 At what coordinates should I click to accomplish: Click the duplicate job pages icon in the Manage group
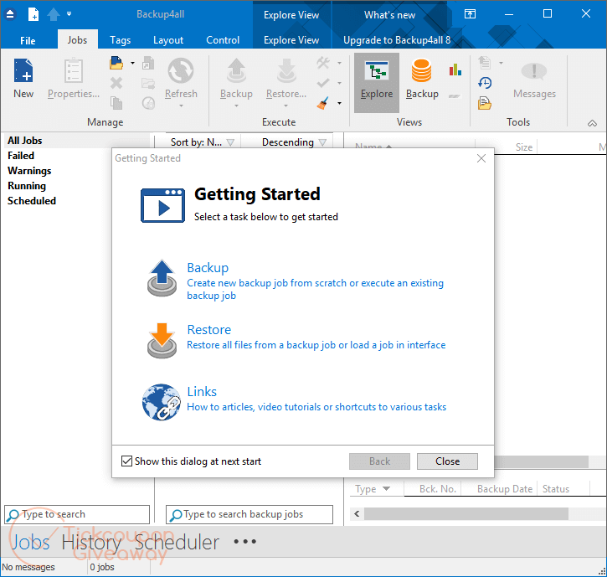116,103
